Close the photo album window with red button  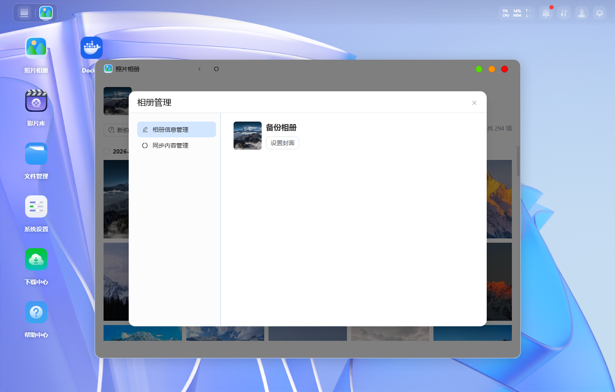[505, 69]
